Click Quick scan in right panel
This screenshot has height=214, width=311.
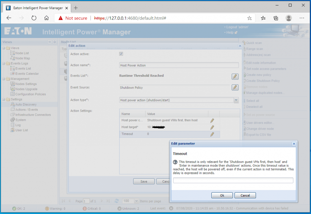254,43
